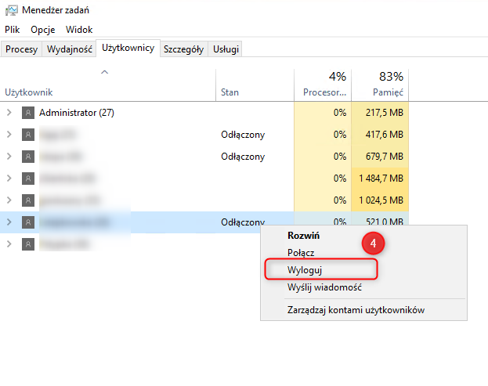The image size is (488, 386).
Task: Open the Widok menu
Action: pos(79,30)
